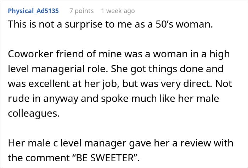
Task: Click the 7 points score label
Action: tap(81, 11)
